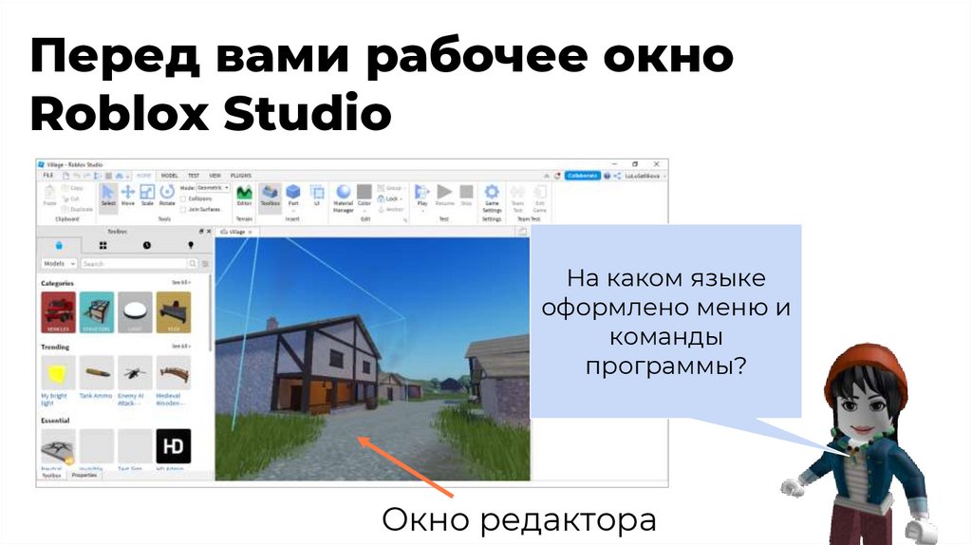972x545 pixels.
Task: Open Game Settings gear
Action: pos(492,198)
